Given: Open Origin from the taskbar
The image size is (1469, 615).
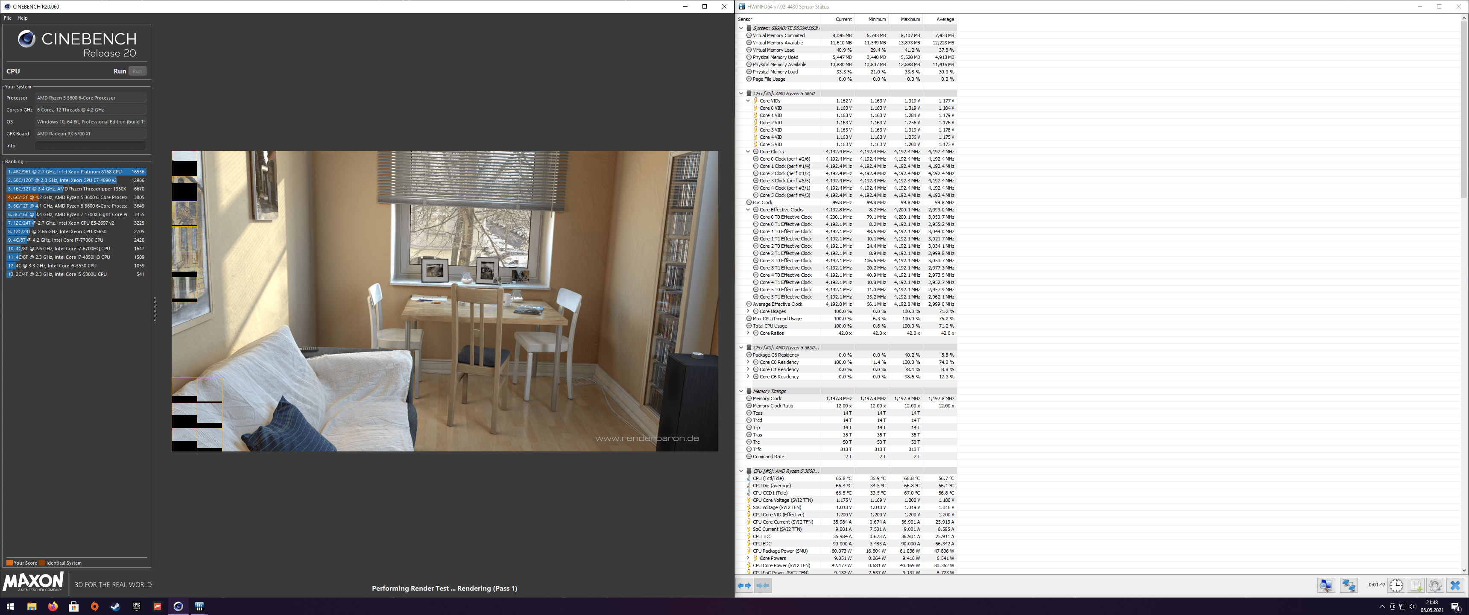Looking at the screenshot, I should 95,606.
